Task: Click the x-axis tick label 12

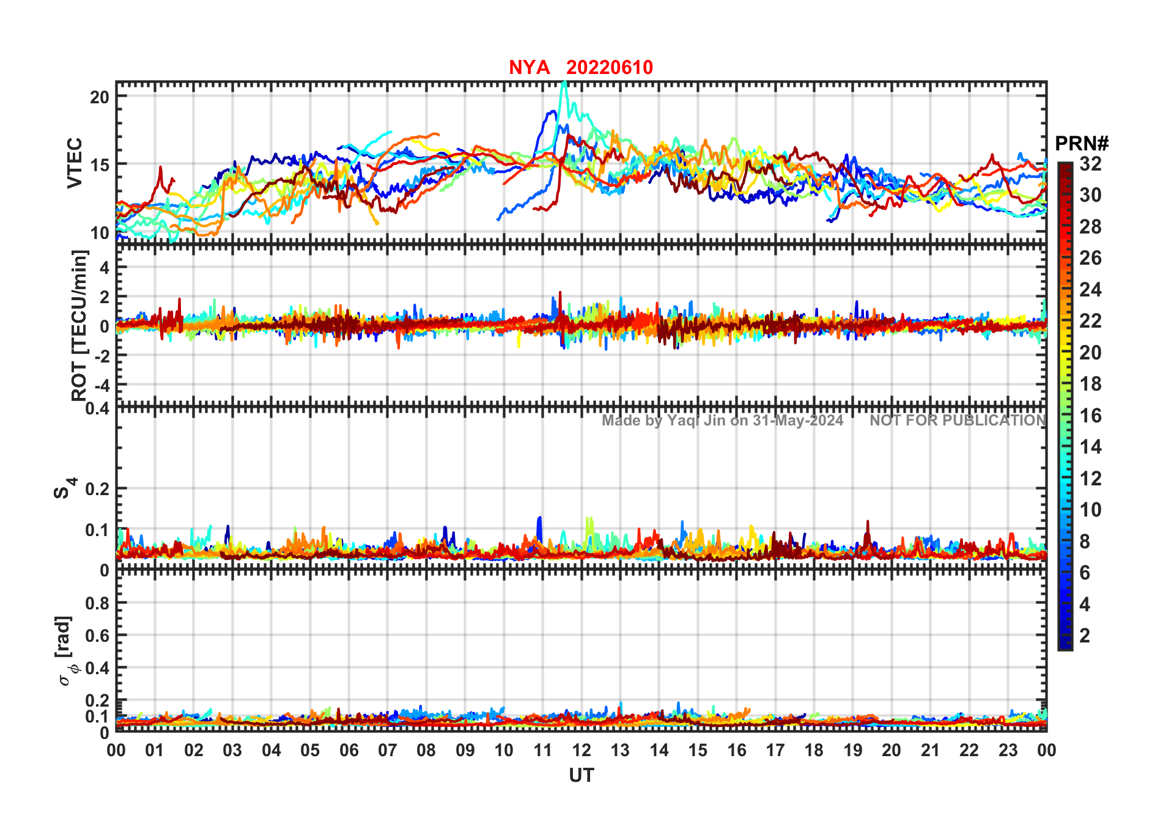Action: point(581,751)
